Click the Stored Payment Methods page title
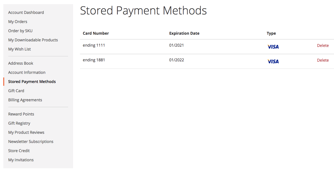The width and height of the screenshot is (334, 171). (143, 11)
